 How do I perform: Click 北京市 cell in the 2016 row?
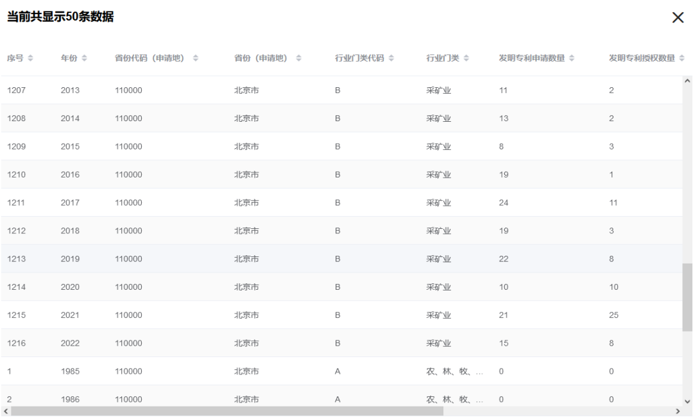tap(246, 175)
